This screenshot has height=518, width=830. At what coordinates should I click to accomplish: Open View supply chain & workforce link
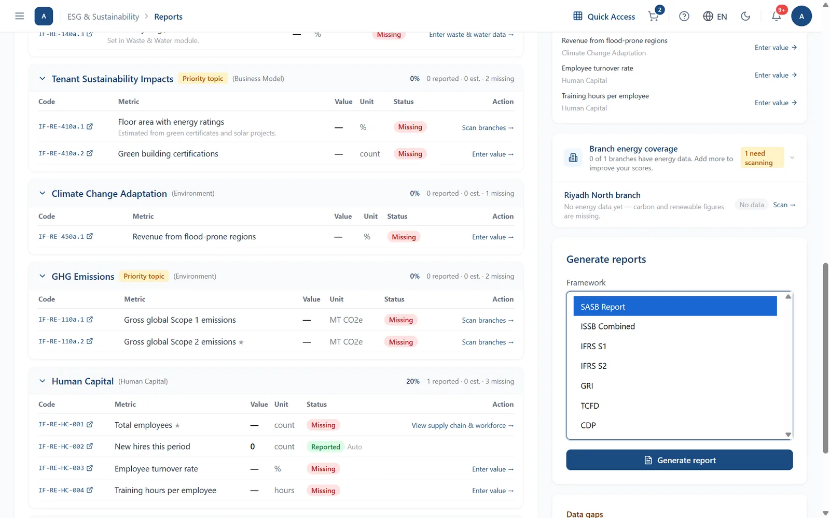click(x=463, y=425)
